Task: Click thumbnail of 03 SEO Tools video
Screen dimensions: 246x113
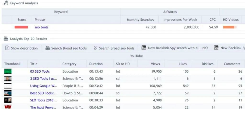Action: [x=8, y=71]
